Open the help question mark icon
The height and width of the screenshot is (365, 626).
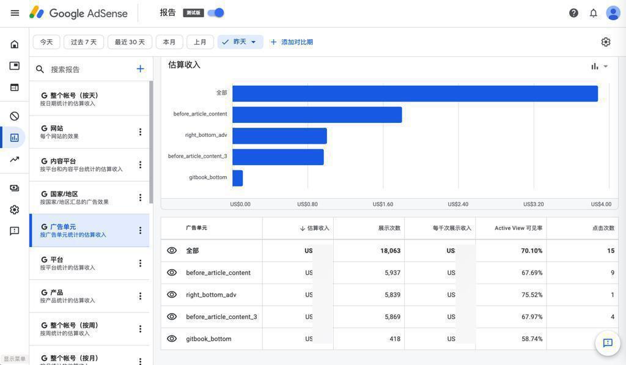(573, 13)
